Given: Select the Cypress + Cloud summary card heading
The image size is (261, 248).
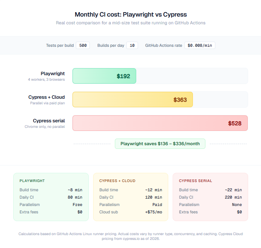Looking at the screenshot, I should (x=117, y=181).
